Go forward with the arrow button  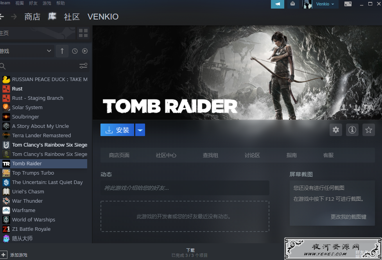tap(14, 16)
